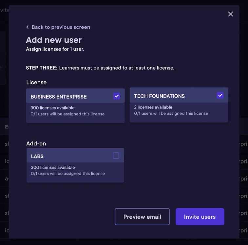Click the Add-on section label
This screenshot has height=245, width=248.
[36, 143]
